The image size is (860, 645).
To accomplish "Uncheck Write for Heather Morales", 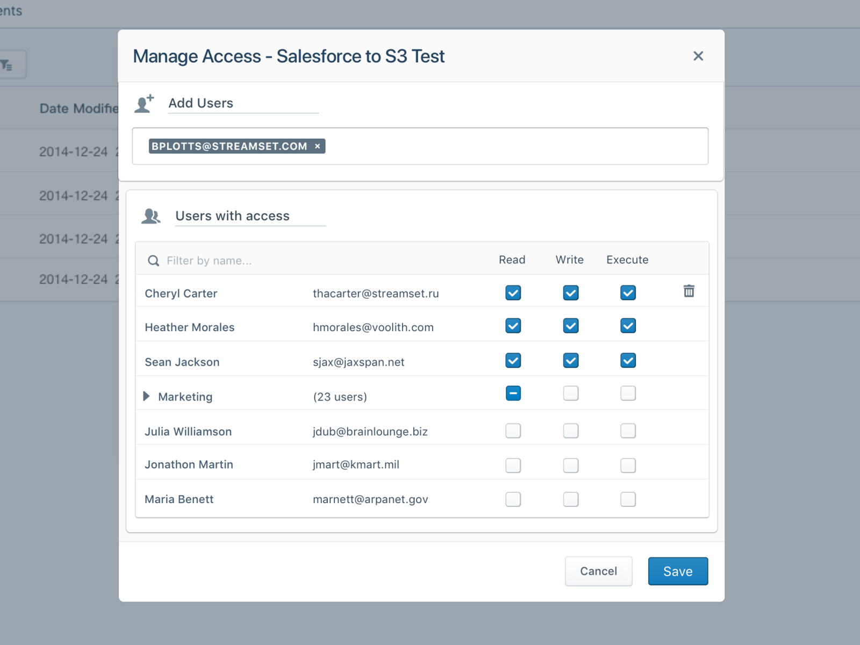I will 571,326.
